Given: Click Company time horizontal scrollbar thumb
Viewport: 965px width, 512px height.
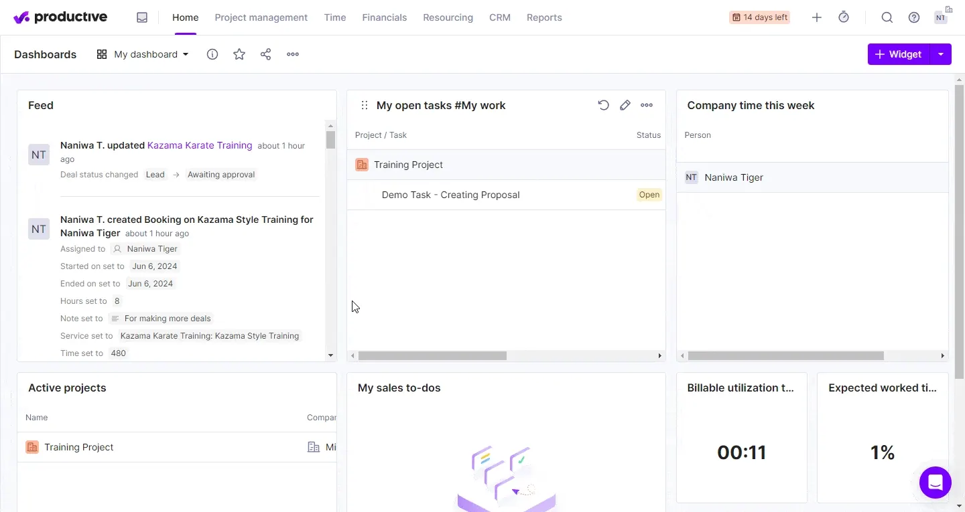Looking at the screenshot, I should coord(786,356).
